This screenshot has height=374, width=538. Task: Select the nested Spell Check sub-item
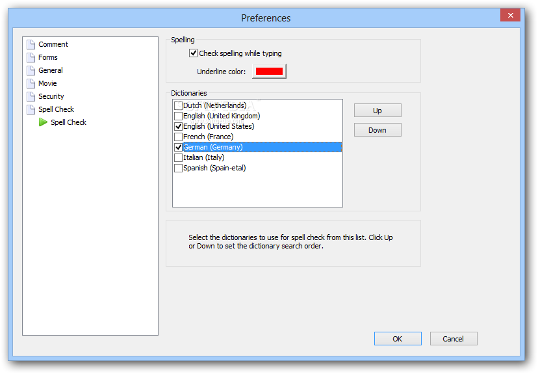[x=68, y=122]
